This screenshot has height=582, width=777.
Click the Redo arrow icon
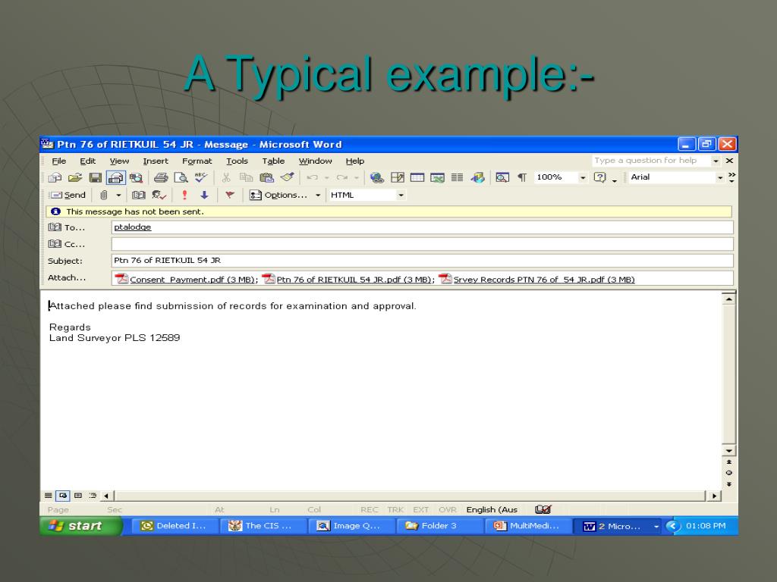[x=341, y=177]
